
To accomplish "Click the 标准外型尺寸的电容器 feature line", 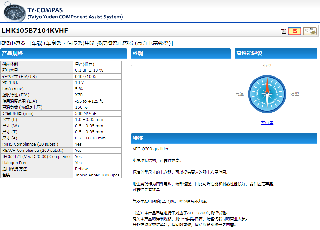I will pos(180,172).
